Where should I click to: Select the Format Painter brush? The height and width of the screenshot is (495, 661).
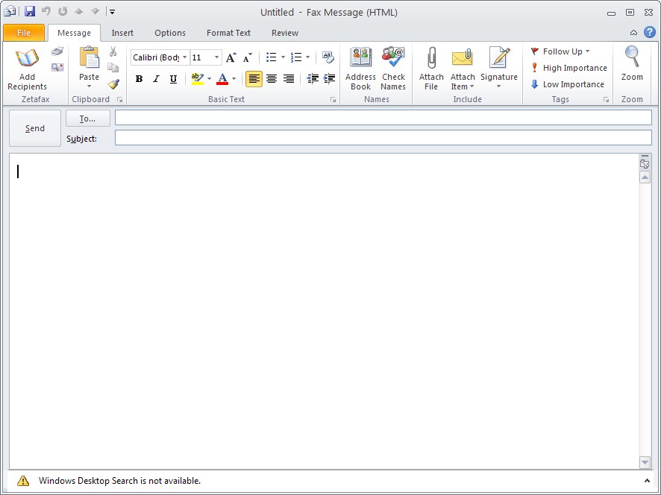tap(113, 83)
